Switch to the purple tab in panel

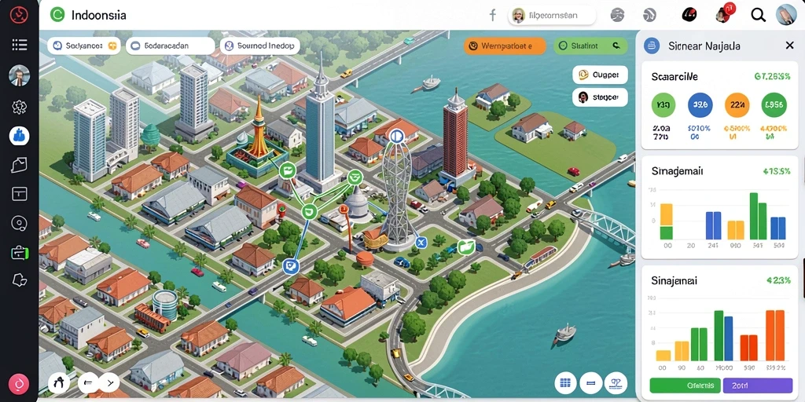point(758,385)
